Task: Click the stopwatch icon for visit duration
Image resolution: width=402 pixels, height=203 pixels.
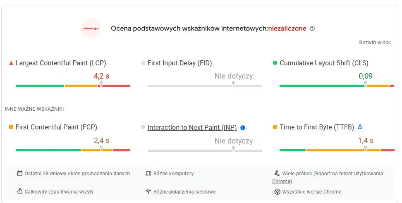Action: tap(20, 192)
